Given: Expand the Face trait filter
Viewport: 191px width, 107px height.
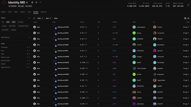Looking at the screenshot, I should click(15, 51).
